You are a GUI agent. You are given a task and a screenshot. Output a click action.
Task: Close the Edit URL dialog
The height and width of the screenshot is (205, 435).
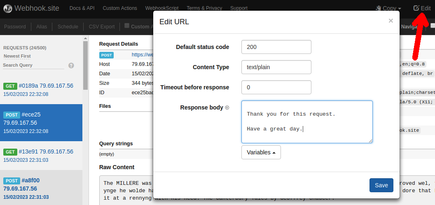[x=391, y=21]
